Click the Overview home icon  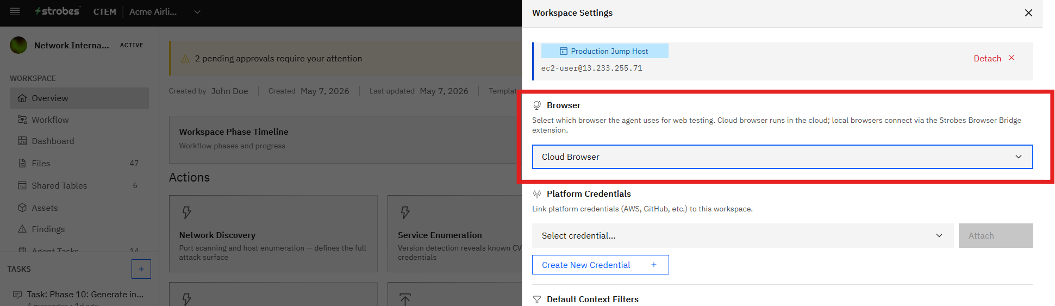pos(22,98)
